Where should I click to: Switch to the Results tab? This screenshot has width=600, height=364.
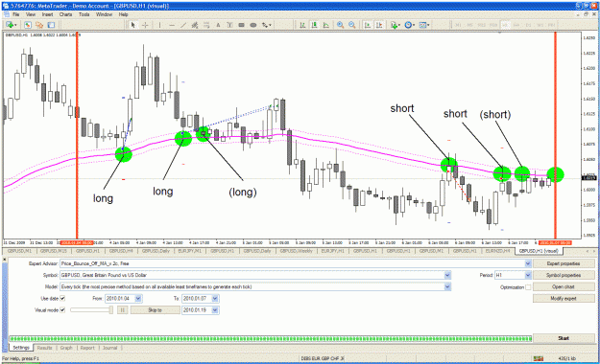click(44, 348)
